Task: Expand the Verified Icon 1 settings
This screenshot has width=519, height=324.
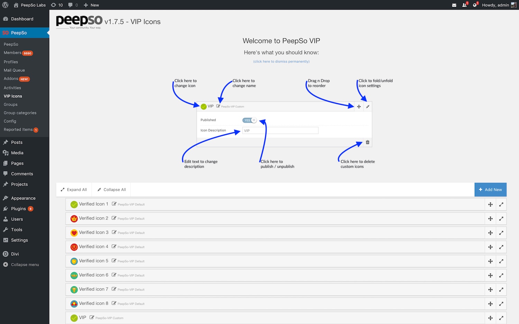Action: click(x=501, y=204)
